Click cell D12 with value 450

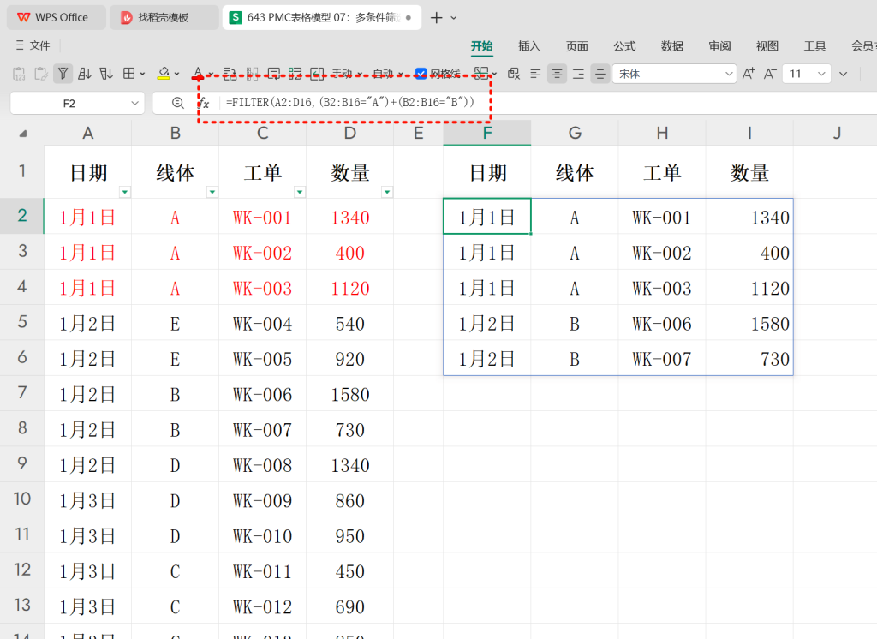350,571
